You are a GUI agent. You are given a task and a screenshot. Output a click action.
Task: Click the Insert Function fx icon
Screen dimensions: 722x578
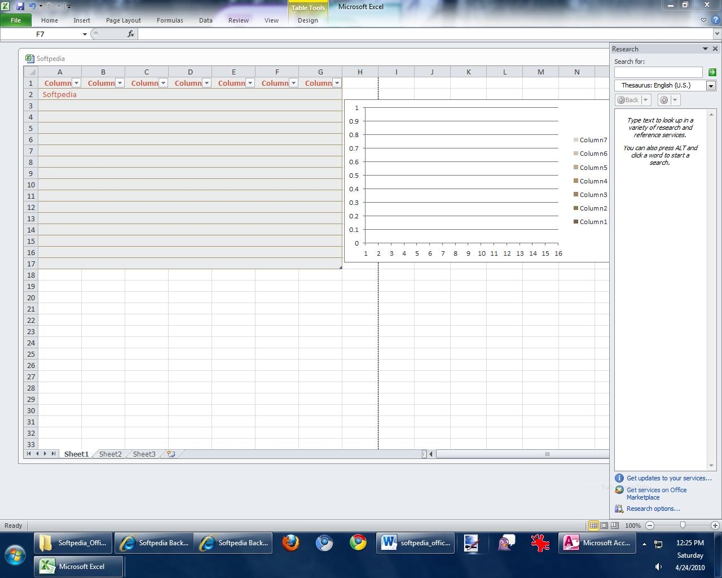click(131, 34)
